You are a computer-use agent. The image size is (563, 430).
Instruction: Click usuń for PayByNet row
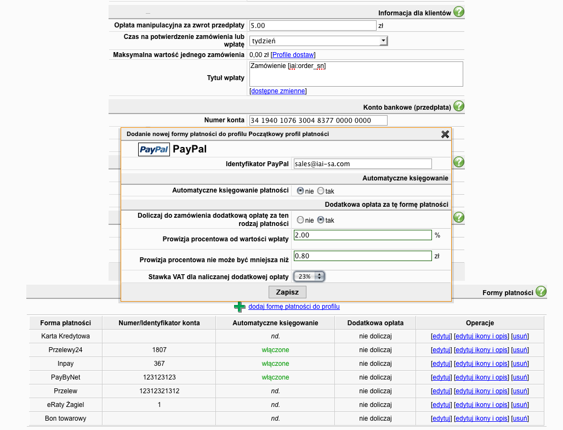[x=520, y=377]
